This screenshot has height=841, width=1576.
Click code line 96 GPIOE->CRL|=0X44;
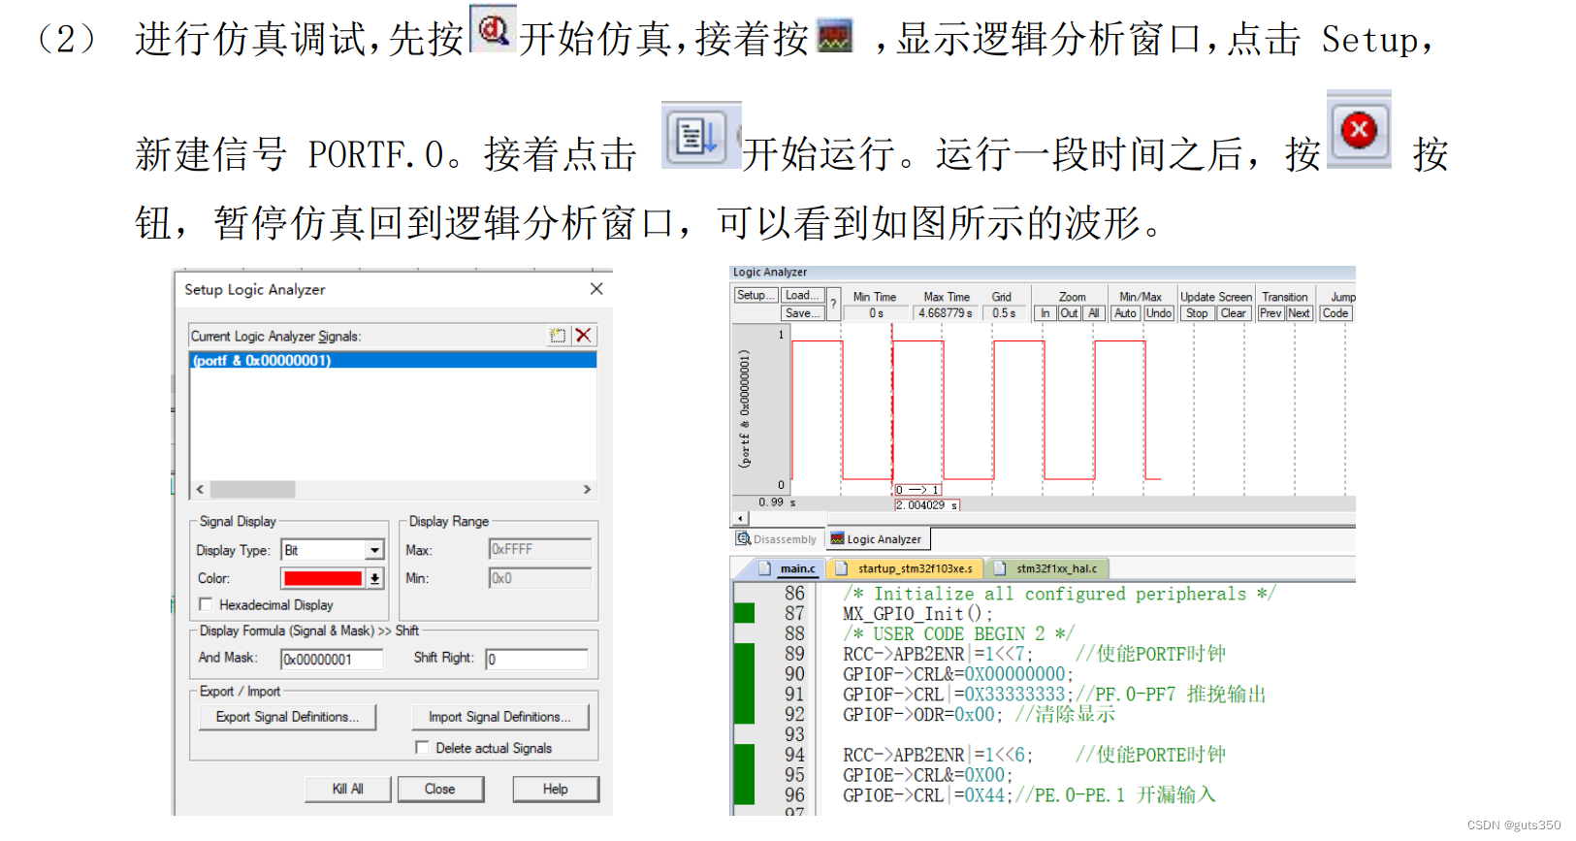928,795
